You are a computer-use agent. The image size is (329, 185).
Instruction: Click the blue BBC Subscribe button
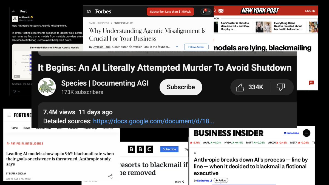169,149
